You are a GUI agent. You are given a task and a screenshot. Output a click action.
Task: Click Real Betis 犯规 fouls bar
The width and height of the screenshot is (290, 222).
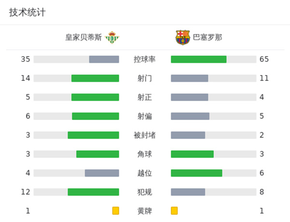(x=76, y=192)
